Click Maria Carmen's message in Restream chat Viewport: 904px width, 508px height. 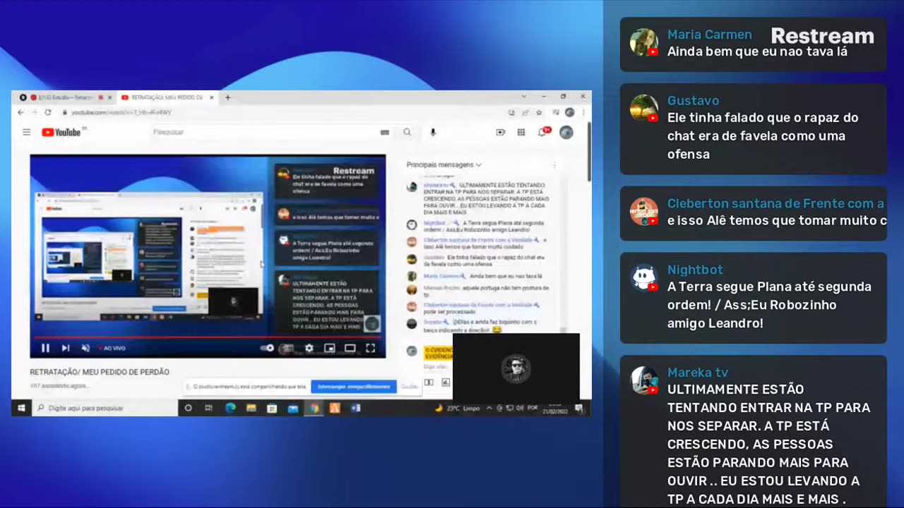pyautogui.click(x=753, y=44)
